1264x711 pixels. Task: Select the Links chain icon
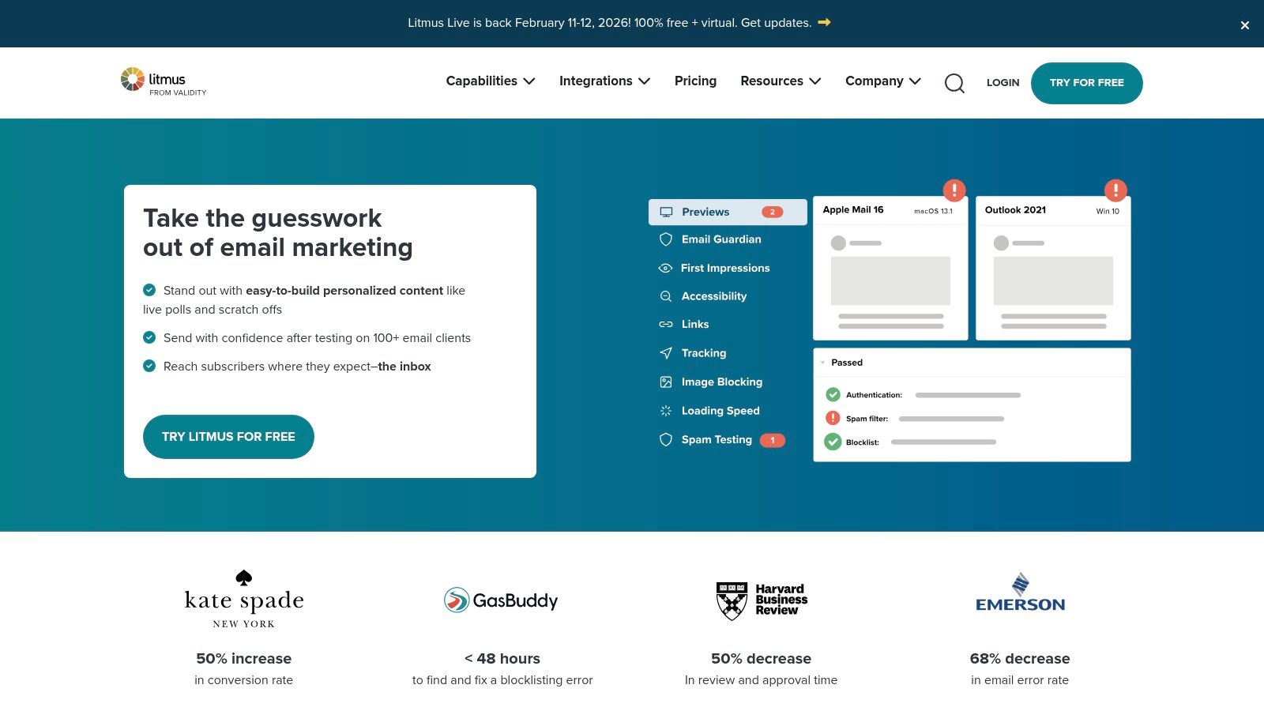(x=666, y=325)
